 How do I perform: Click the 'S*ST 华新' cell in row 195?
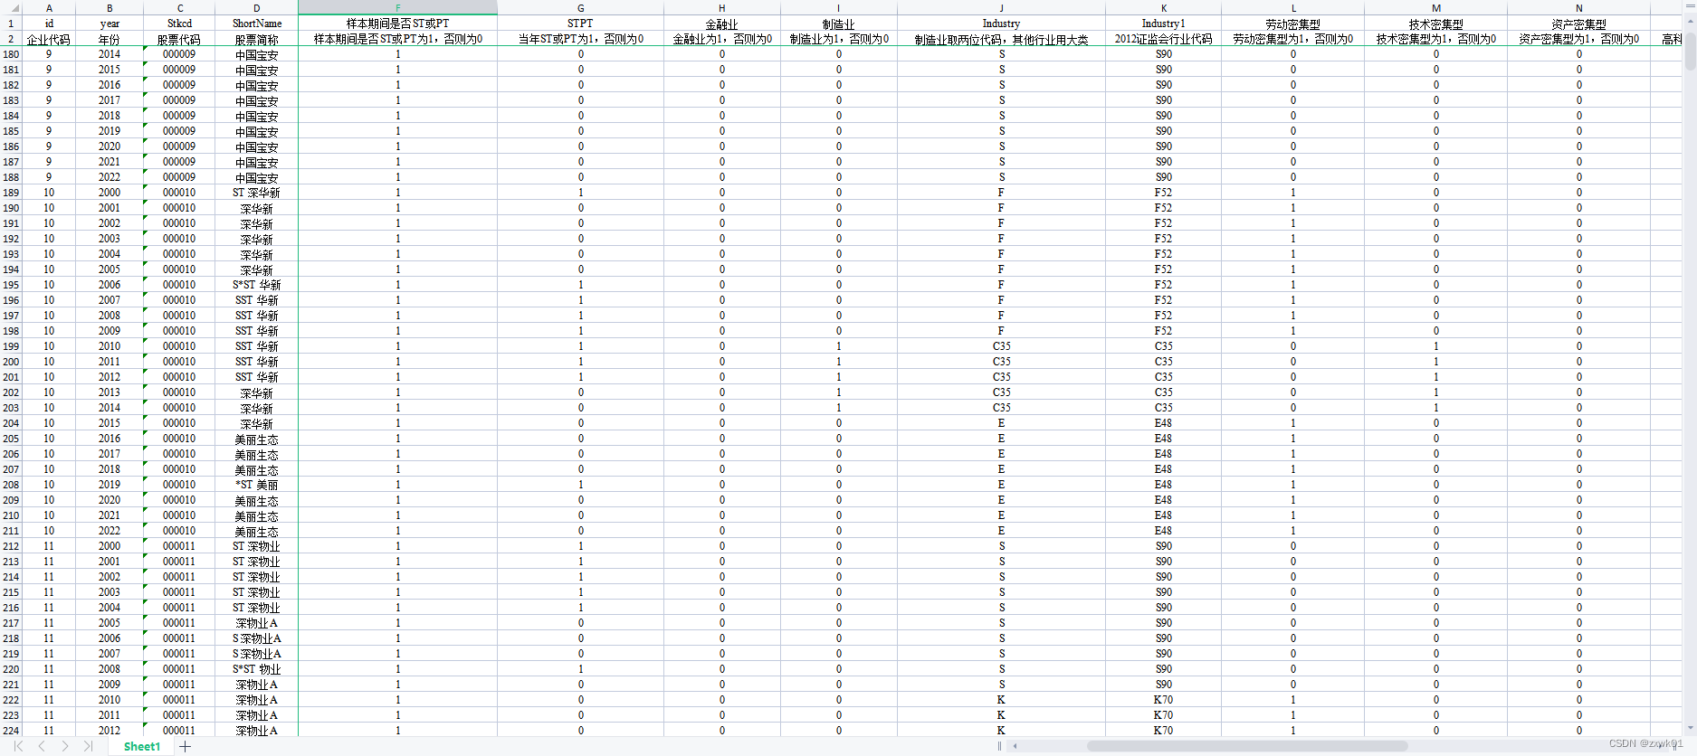(x=257, y=285)
